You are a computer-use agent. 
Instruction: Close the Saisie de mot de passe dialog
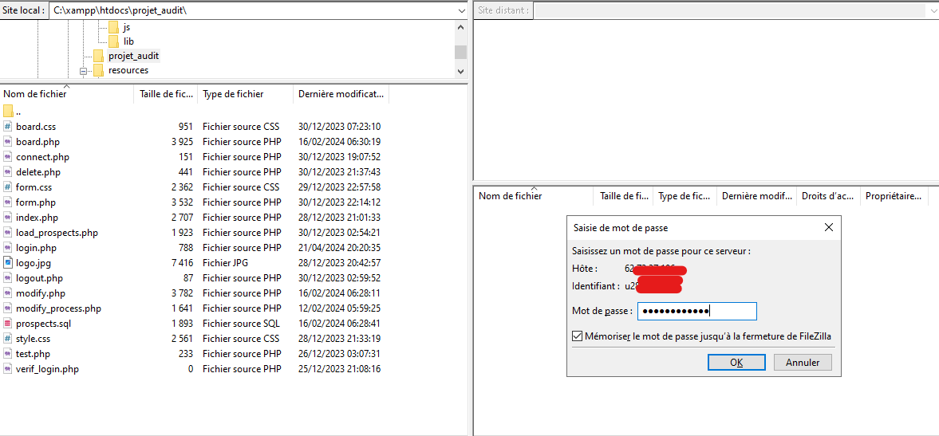pos(829,228)
